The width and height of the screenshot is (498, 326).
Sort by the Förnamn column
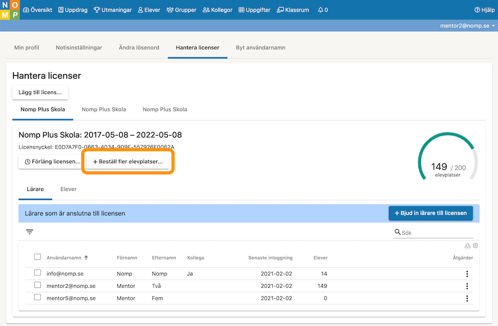pyautogui.click(x=127, y=258)
